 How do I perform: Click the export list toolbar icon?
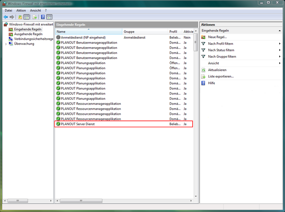[34, 17]
